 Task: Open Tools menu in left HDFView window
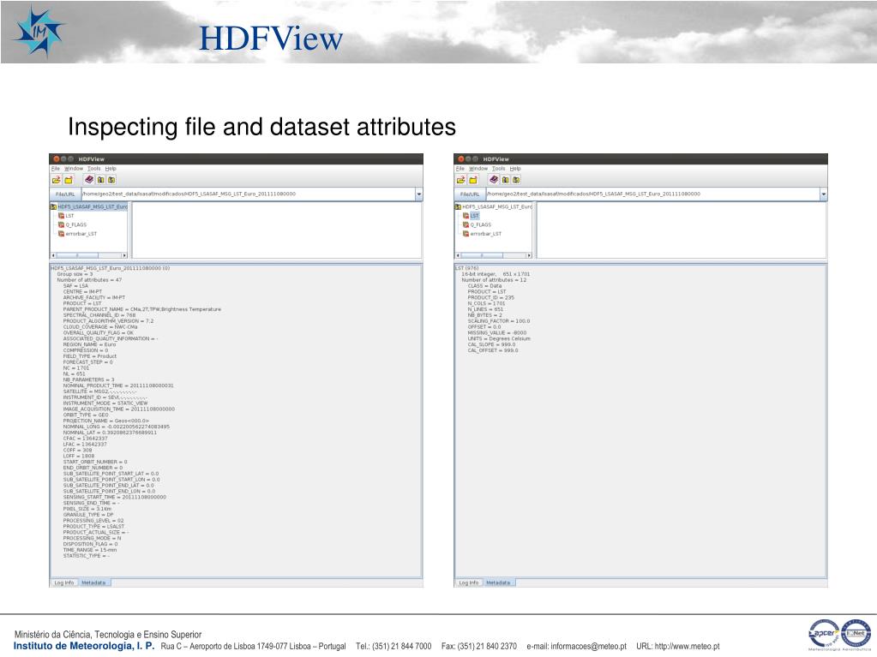(94, 168)
